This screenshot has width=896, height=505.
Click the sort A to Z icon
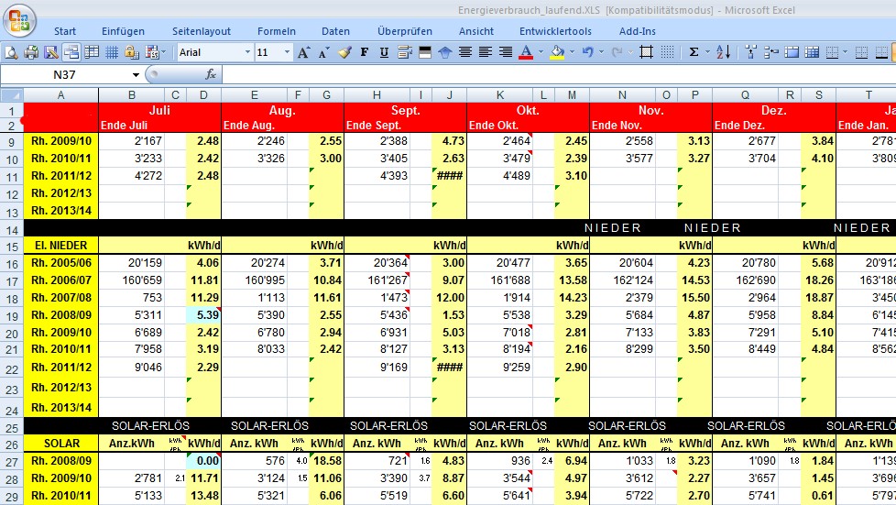click(723, 52)
